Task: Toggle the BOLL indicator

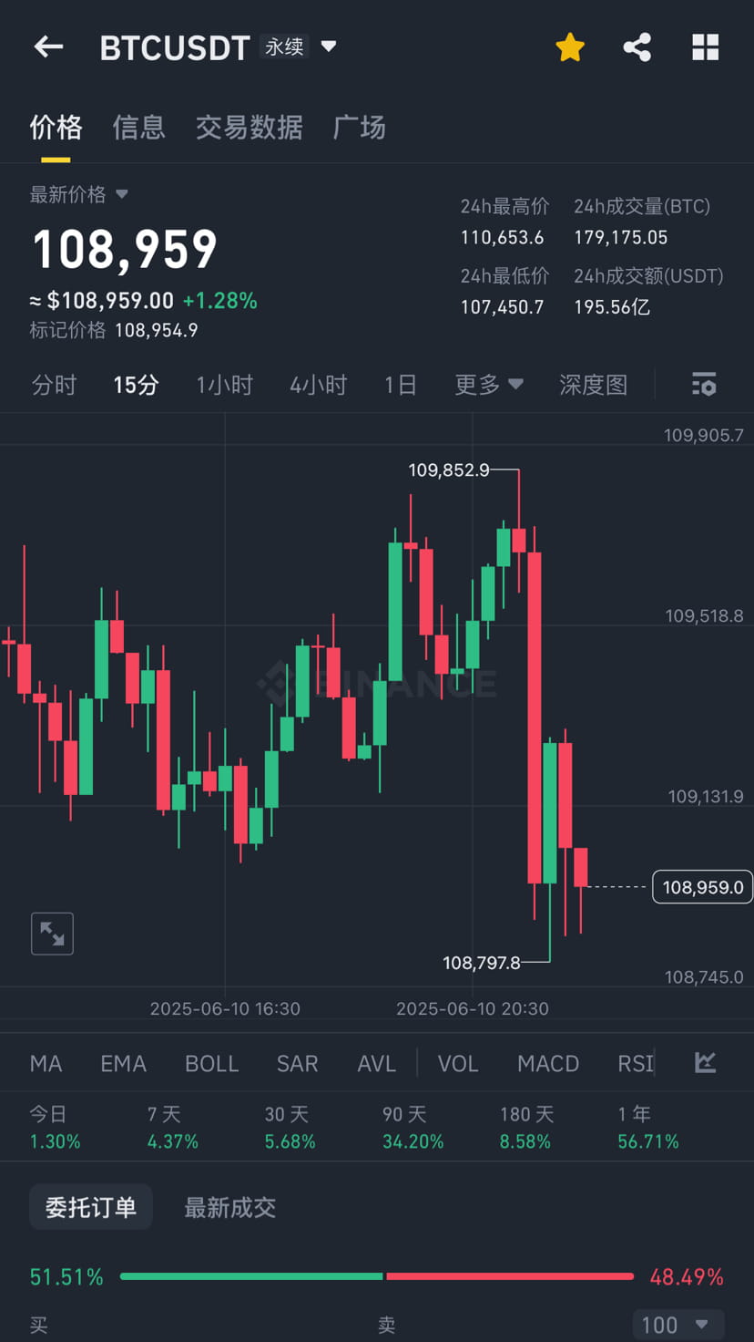Action: pos(211,1064)
